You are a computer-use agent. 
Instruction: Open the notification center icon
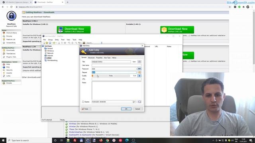(251, 140)
